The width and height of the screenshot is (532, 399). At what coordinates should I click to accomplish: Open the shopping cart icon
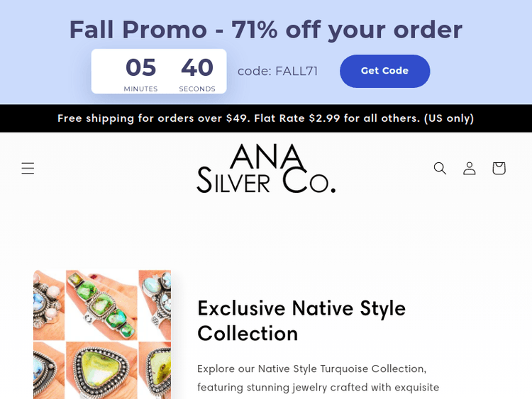[x=499, y=168]
